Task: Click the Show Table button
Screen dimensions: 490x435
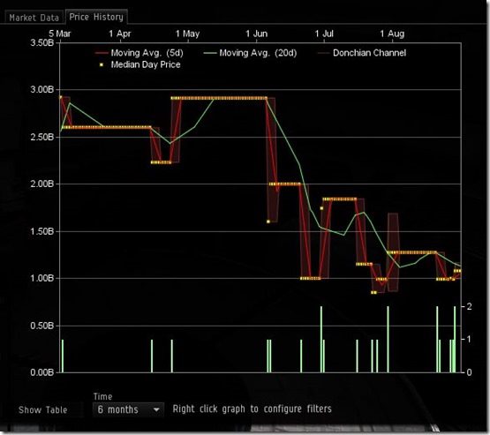Action: coord(42,409)
